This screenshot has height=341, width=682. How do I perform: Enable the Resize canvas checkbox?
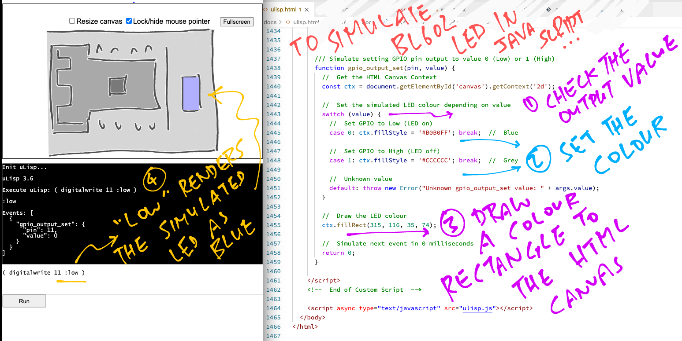tap(72, 21)
